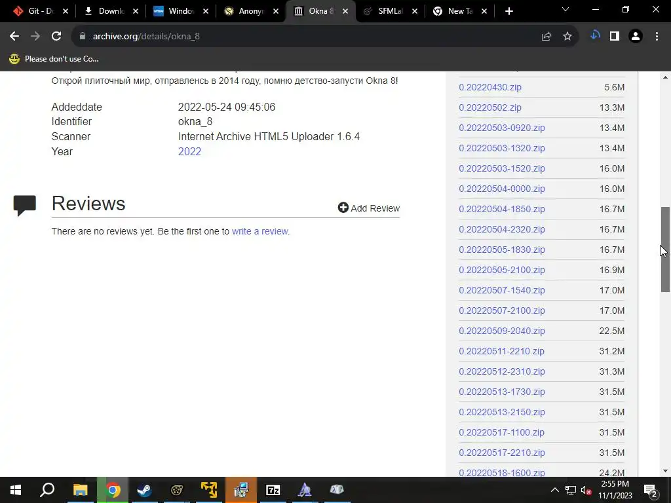Download 0.20220504-0000.zip

click(x=502, y=189)
